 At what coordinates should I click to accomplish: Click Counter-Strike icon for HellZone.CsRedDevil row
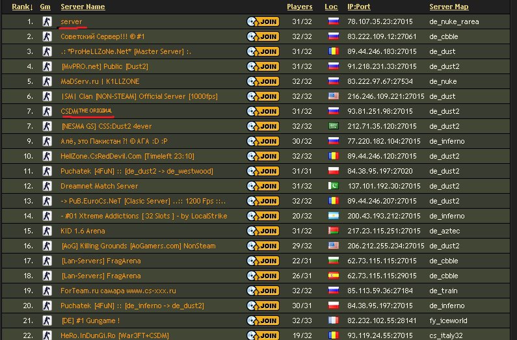click(47, 156)
